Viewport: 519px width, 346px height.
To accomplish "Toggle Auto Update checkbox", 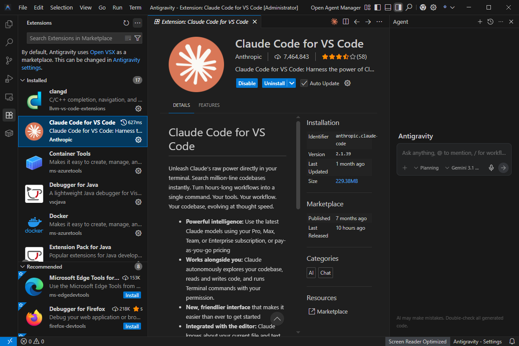I will 304,83.
